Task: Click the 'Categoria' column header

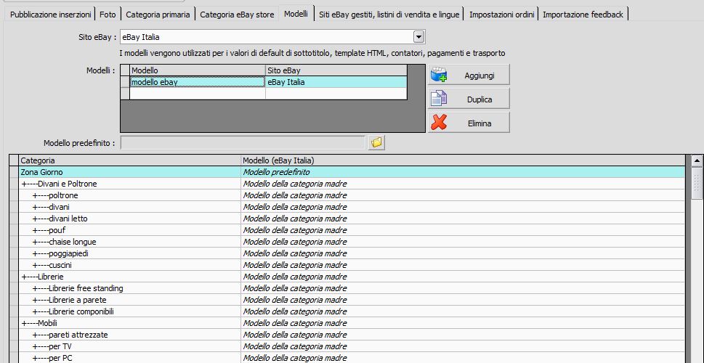Action: 129,160
